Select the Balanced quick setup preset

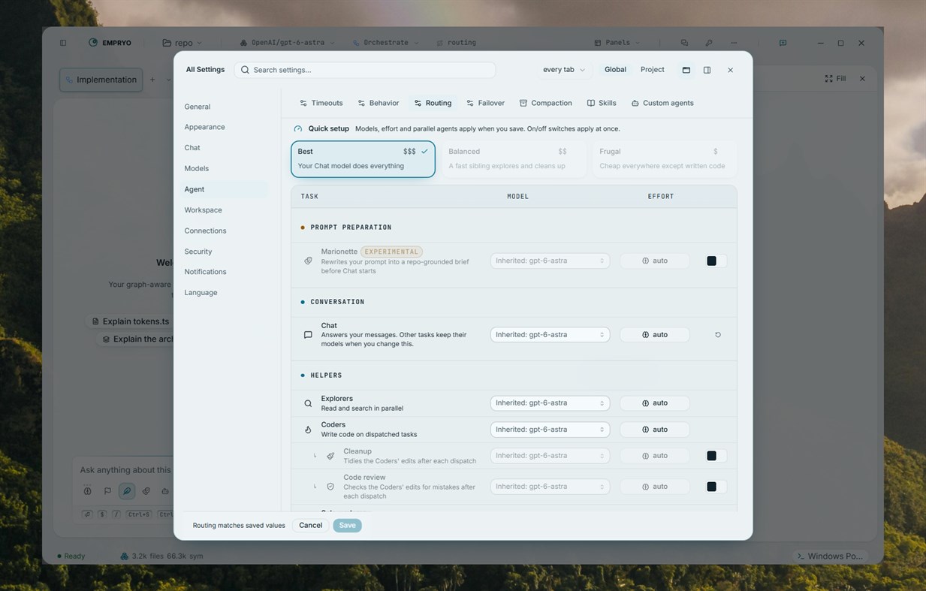[x=514, y=158]
